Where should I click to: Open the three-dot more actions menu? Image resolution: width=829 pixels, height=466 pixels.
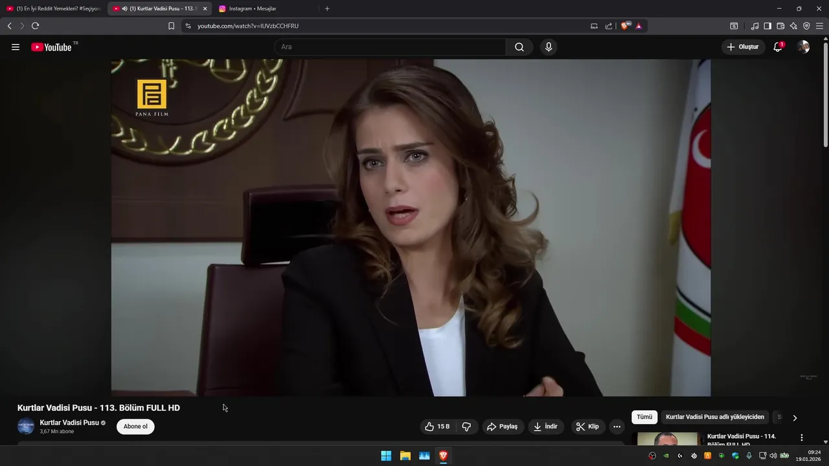pyautogui.click(x=617, y=427)
